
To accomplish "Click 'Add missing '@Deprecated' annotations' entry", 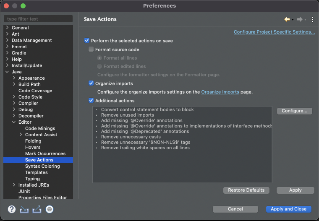I will (x=145, y=131).
